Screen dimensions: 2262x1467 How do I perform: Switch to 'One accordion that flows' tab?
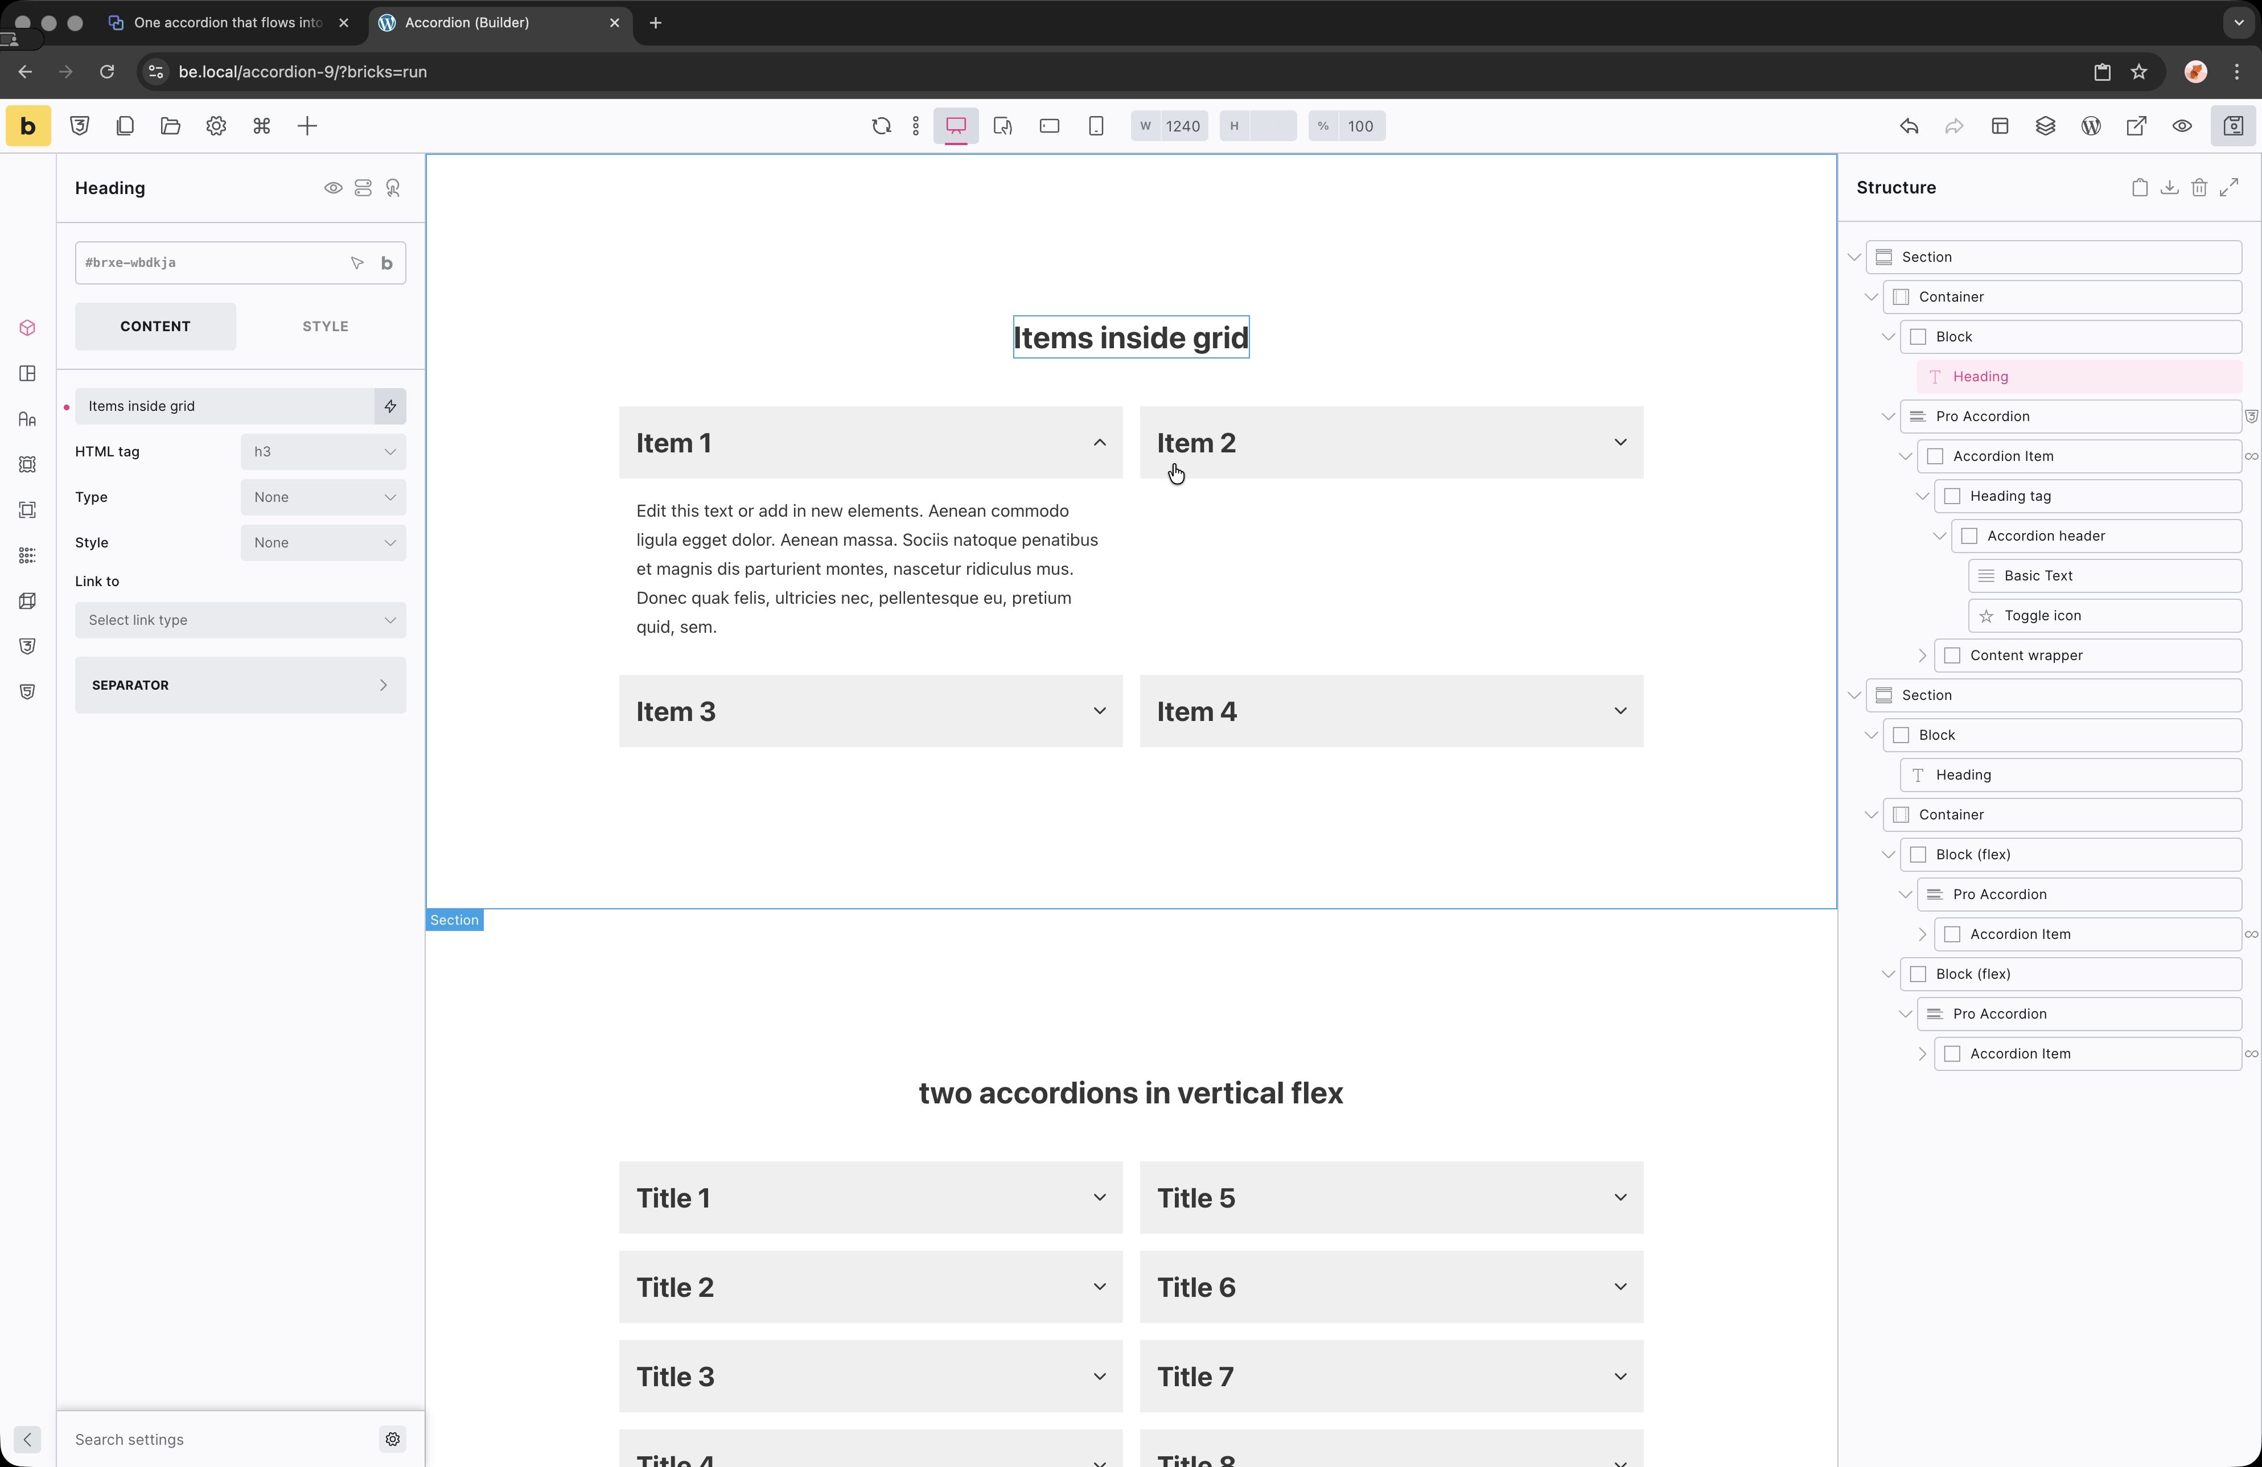[x=228, y=23]
